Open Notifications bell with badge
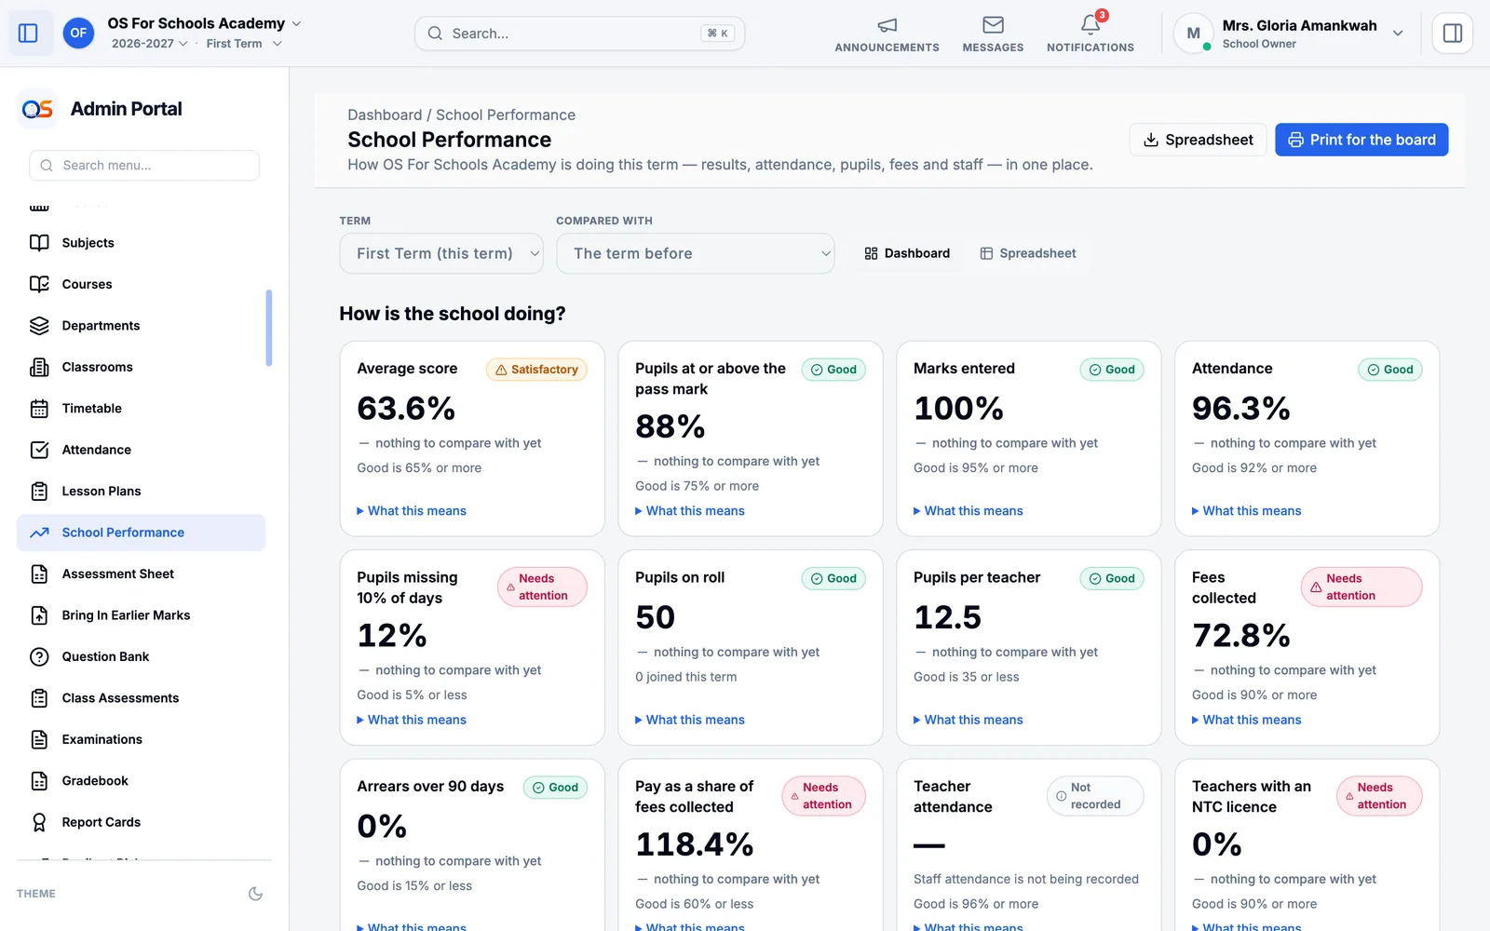1490x931 pixels. (1090, 24)
